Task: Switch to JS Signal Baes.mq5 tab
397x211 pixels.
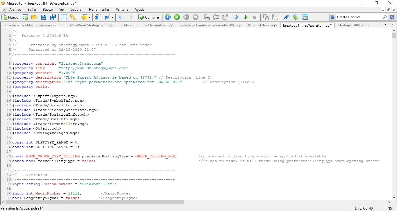Action: tap(262, 25)
